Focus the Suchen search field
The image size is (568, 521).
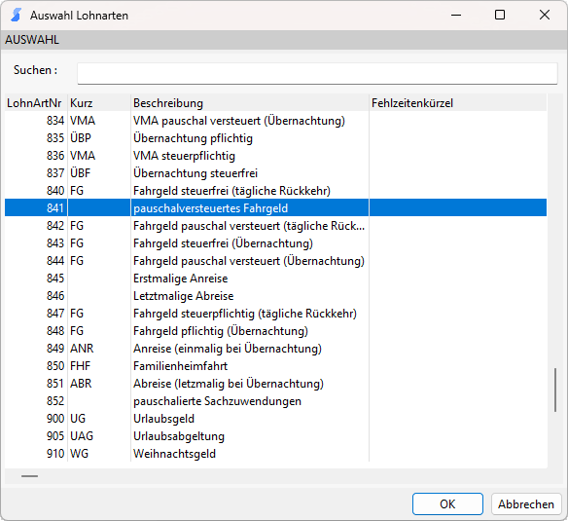point(317,73)
